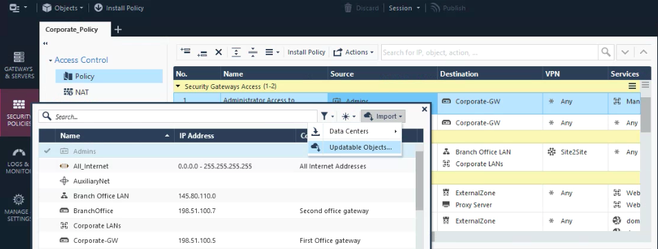Sort object list by Name column
658x249 pixels.
(115, 136)
